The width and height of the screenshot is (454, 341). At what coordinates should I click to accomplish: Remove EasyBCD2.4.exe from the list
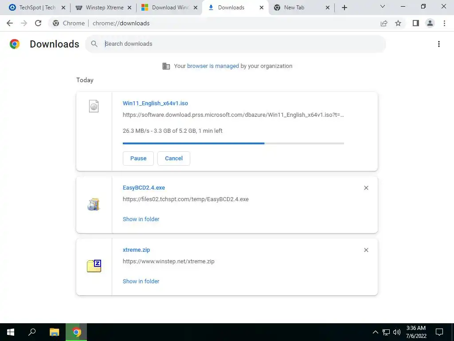(366, 188)
